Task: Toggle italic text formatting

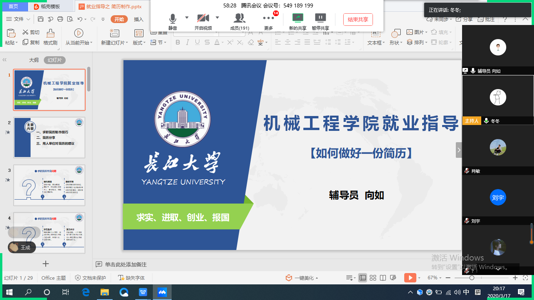Action: coord(188,43)
